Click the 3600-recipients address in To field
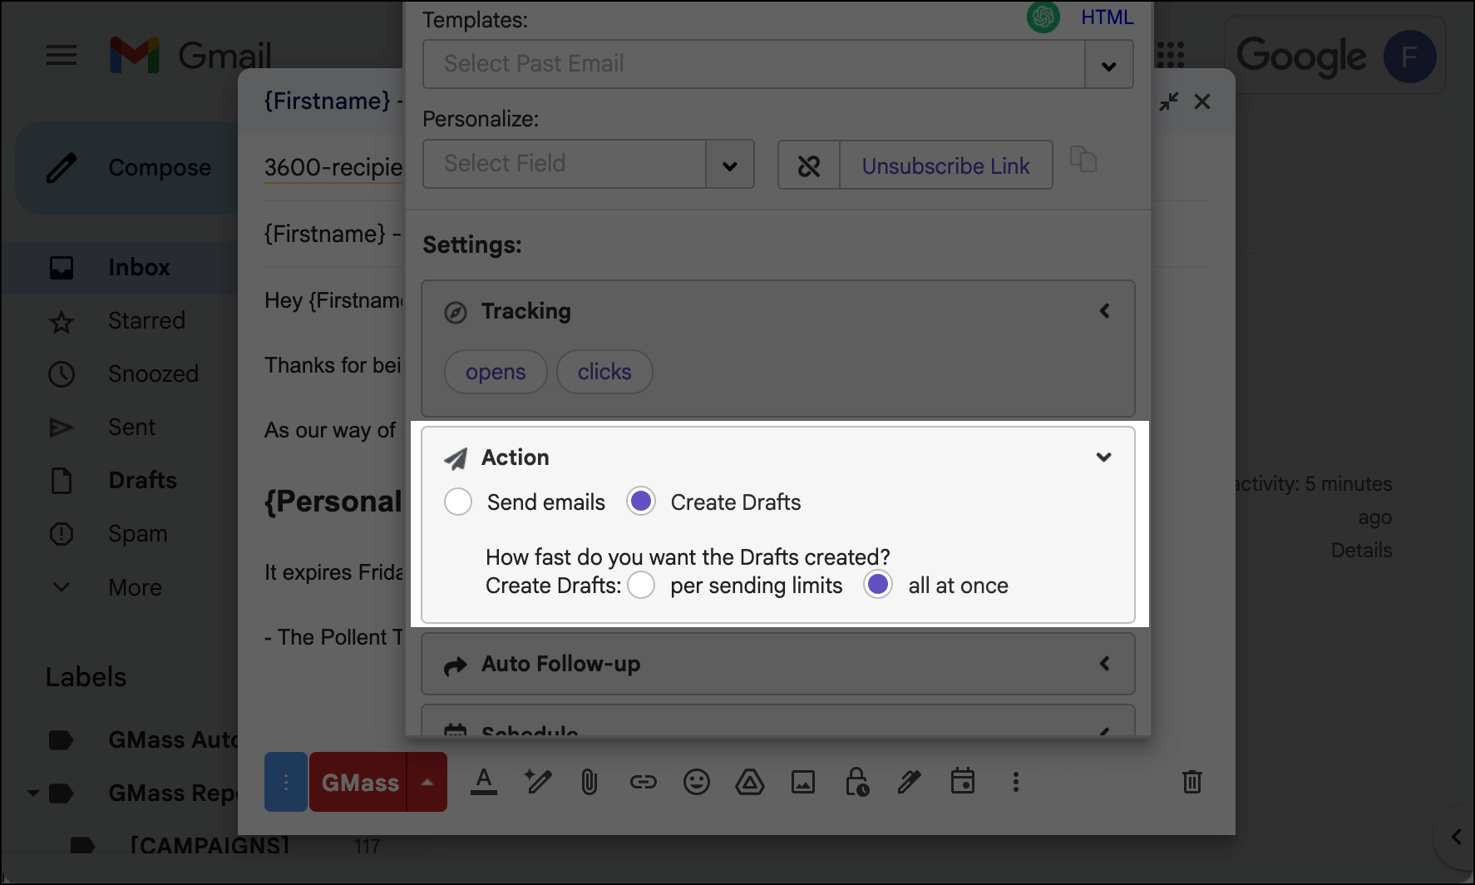 [333, 167]
